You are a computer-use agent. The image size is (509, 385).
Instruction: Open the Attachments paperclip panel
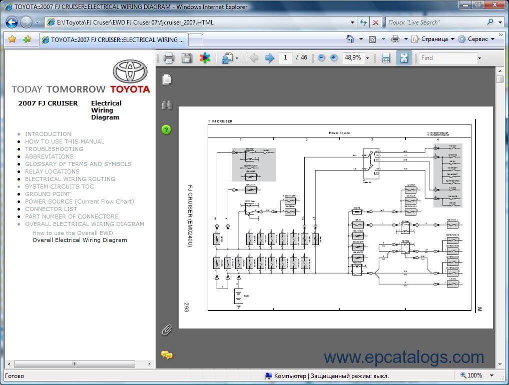[x=167, y=330]
